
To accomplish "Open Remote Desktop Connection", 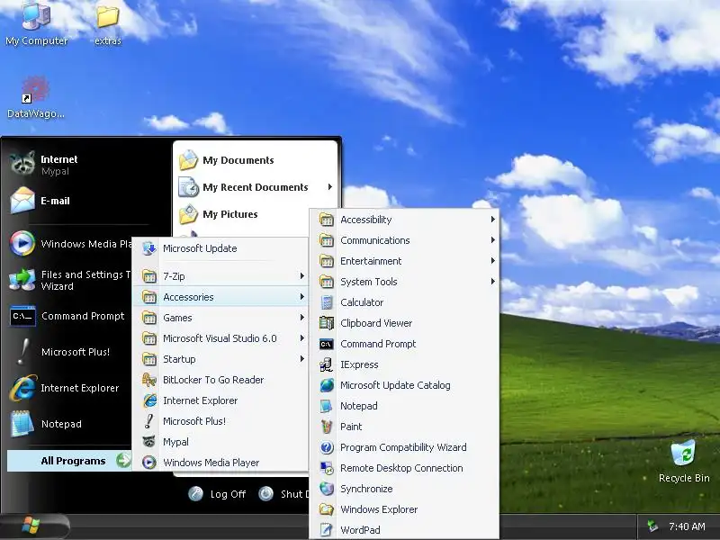I will tap(404, 468).
